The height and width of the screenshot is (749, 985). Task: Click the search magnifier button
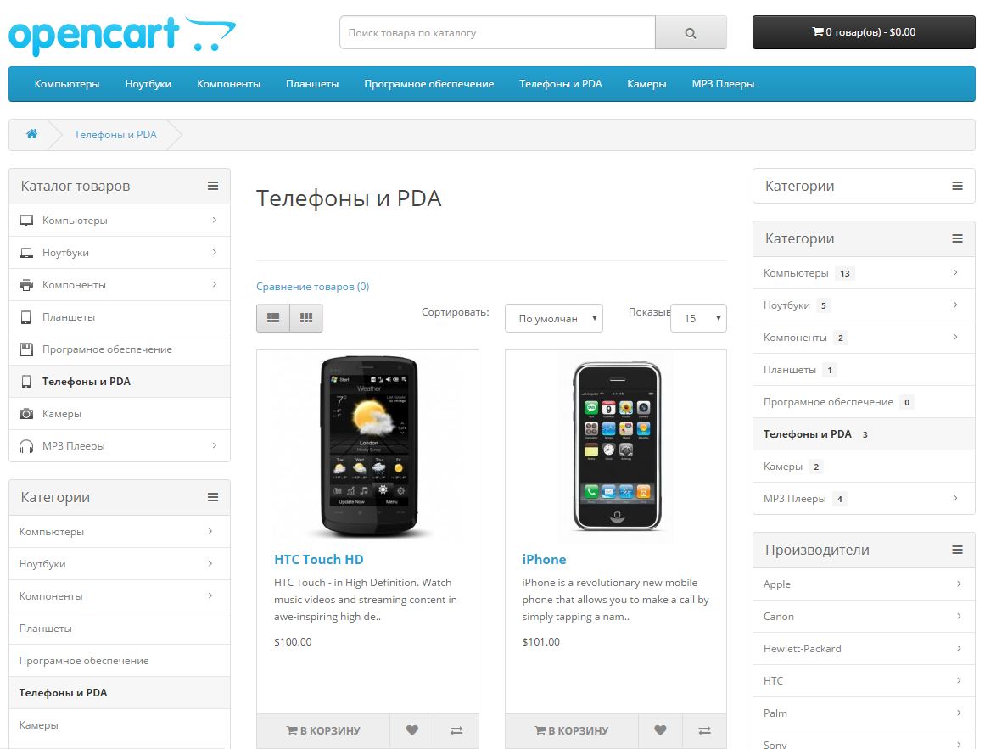tap(690, 33)
